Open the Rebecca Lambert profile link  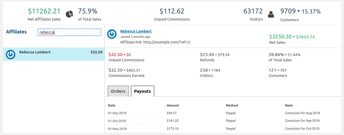[x=136, y=31]
